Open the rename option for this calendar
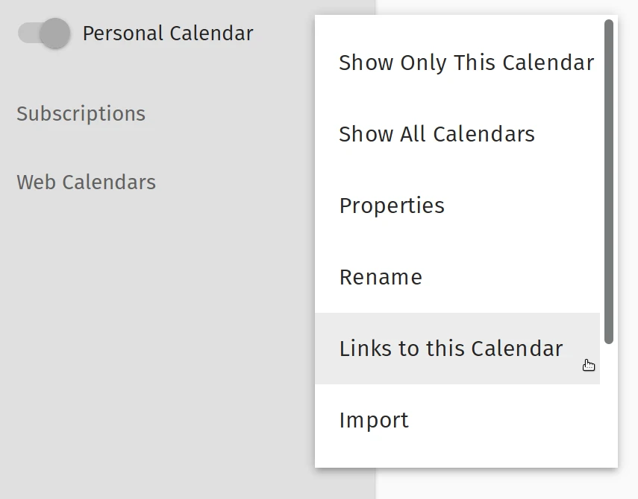The height and width of the screenshot is (499, 638). [381, 276]
